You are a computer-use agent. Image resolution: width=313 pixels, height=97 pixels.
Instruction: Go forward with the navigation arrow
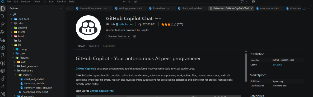pos(129,2)
